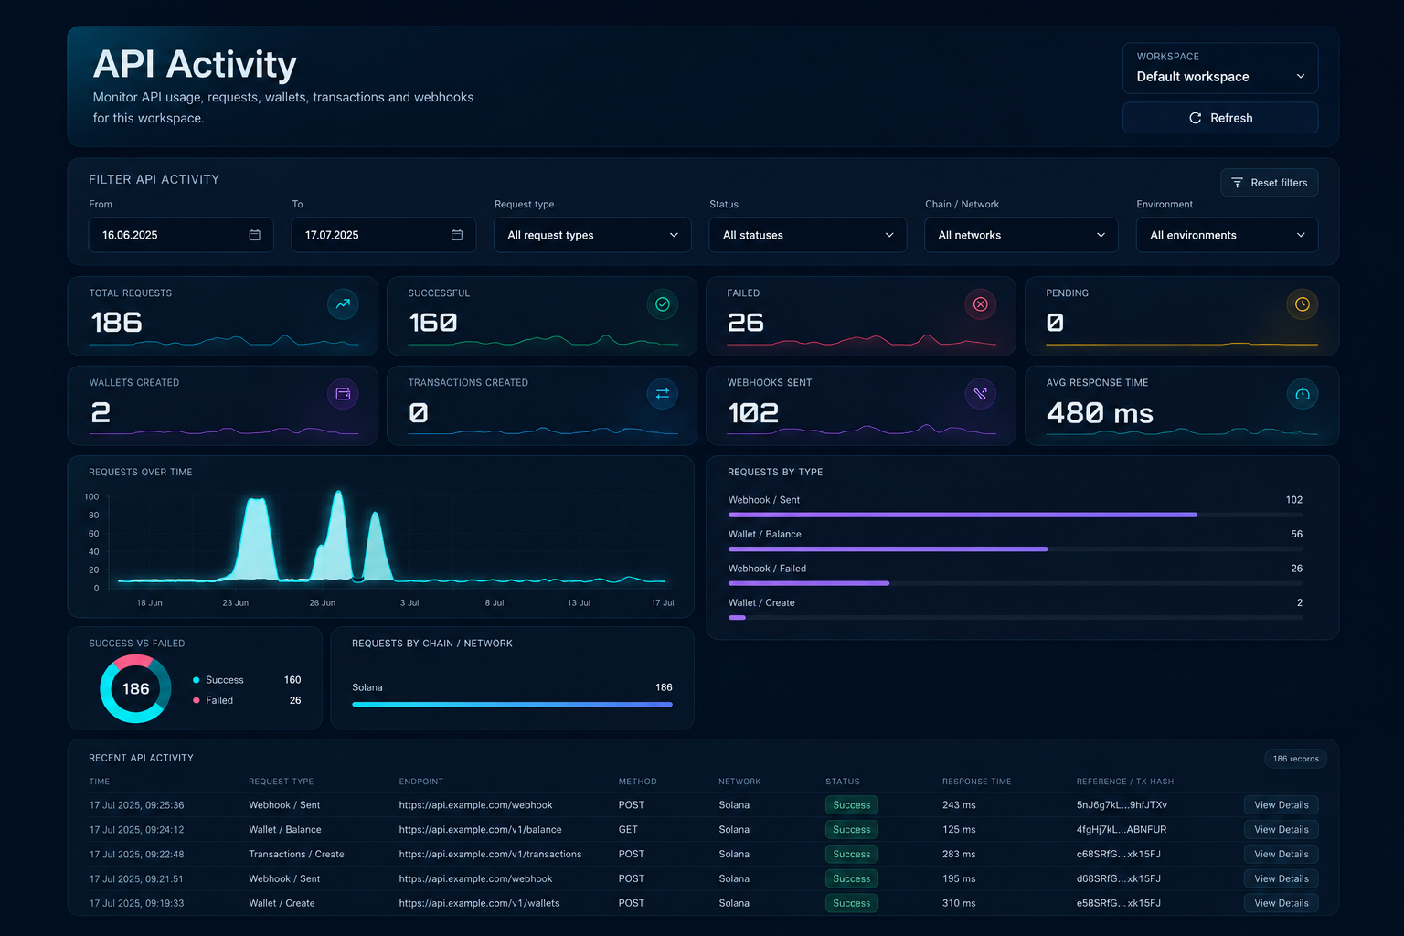Click the timestamp 17 Jul 2025, 09:21:51

(x=136, y=878)
